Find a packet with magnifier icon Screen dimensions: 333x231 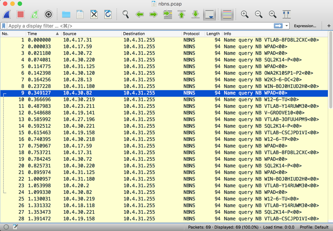pyautogui.click(x=126, y=14)
